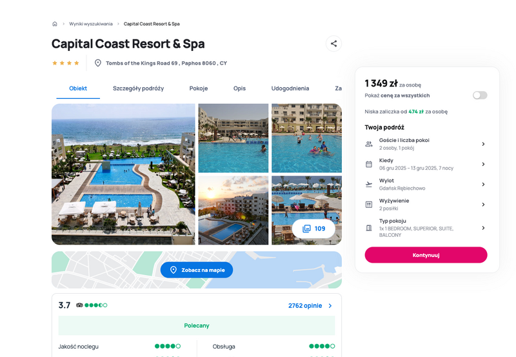Click the meal icon next to Wyżywienie
This screenshot has width=516, height=357.
click(x=369, y=205)
